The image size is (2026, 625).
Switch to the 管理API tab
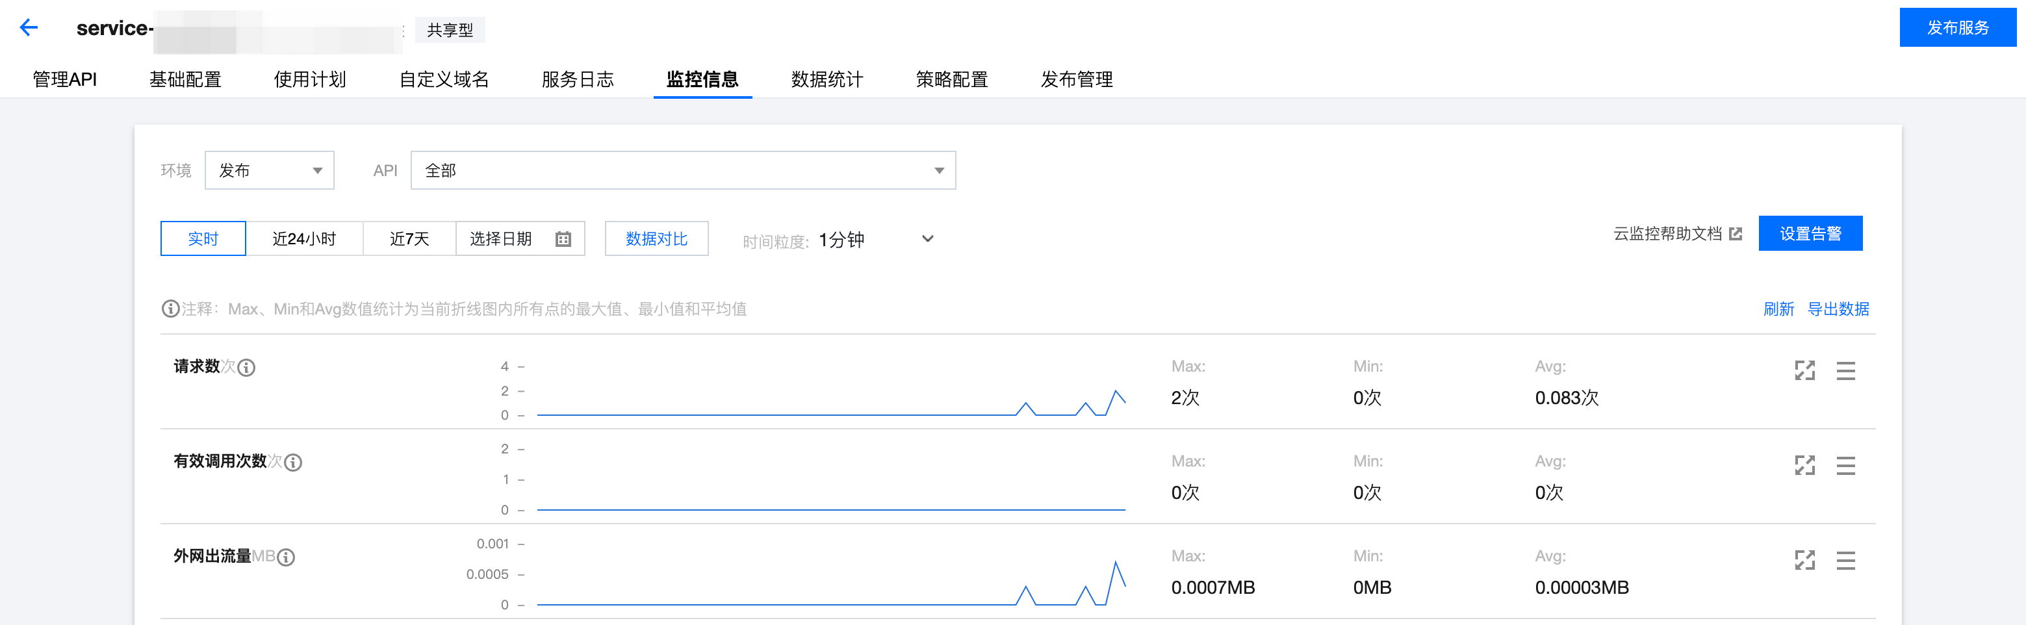click(64, 79)
